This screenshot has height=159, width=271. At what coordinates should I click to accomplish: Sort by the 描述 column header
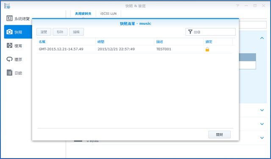pyautogui.click(x=179, y=42)
